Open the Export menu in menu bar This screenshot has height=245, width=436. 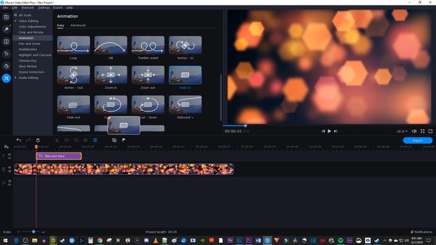[57, 7]
